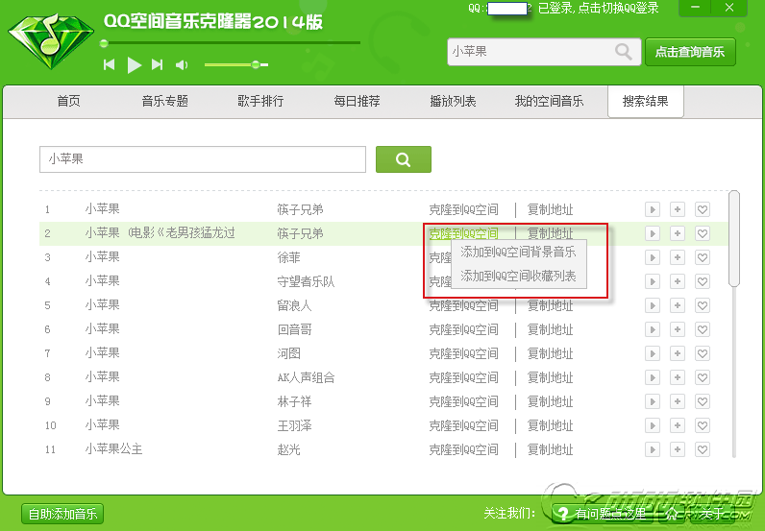Favorite 小苹果公主 with the heart icon
The height and width of the screenshot is (531, 765).
pyautogui.click(x=703, y=449)
